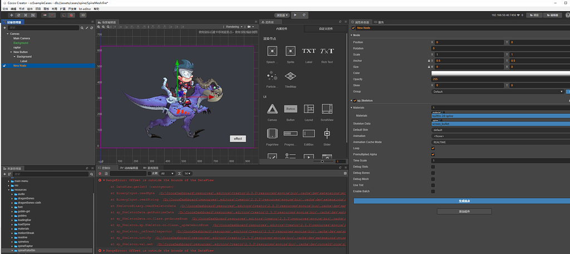This screenshot has width=570, height=254.
Task: Select the Rich Text node icon
Action: (327, 51)
